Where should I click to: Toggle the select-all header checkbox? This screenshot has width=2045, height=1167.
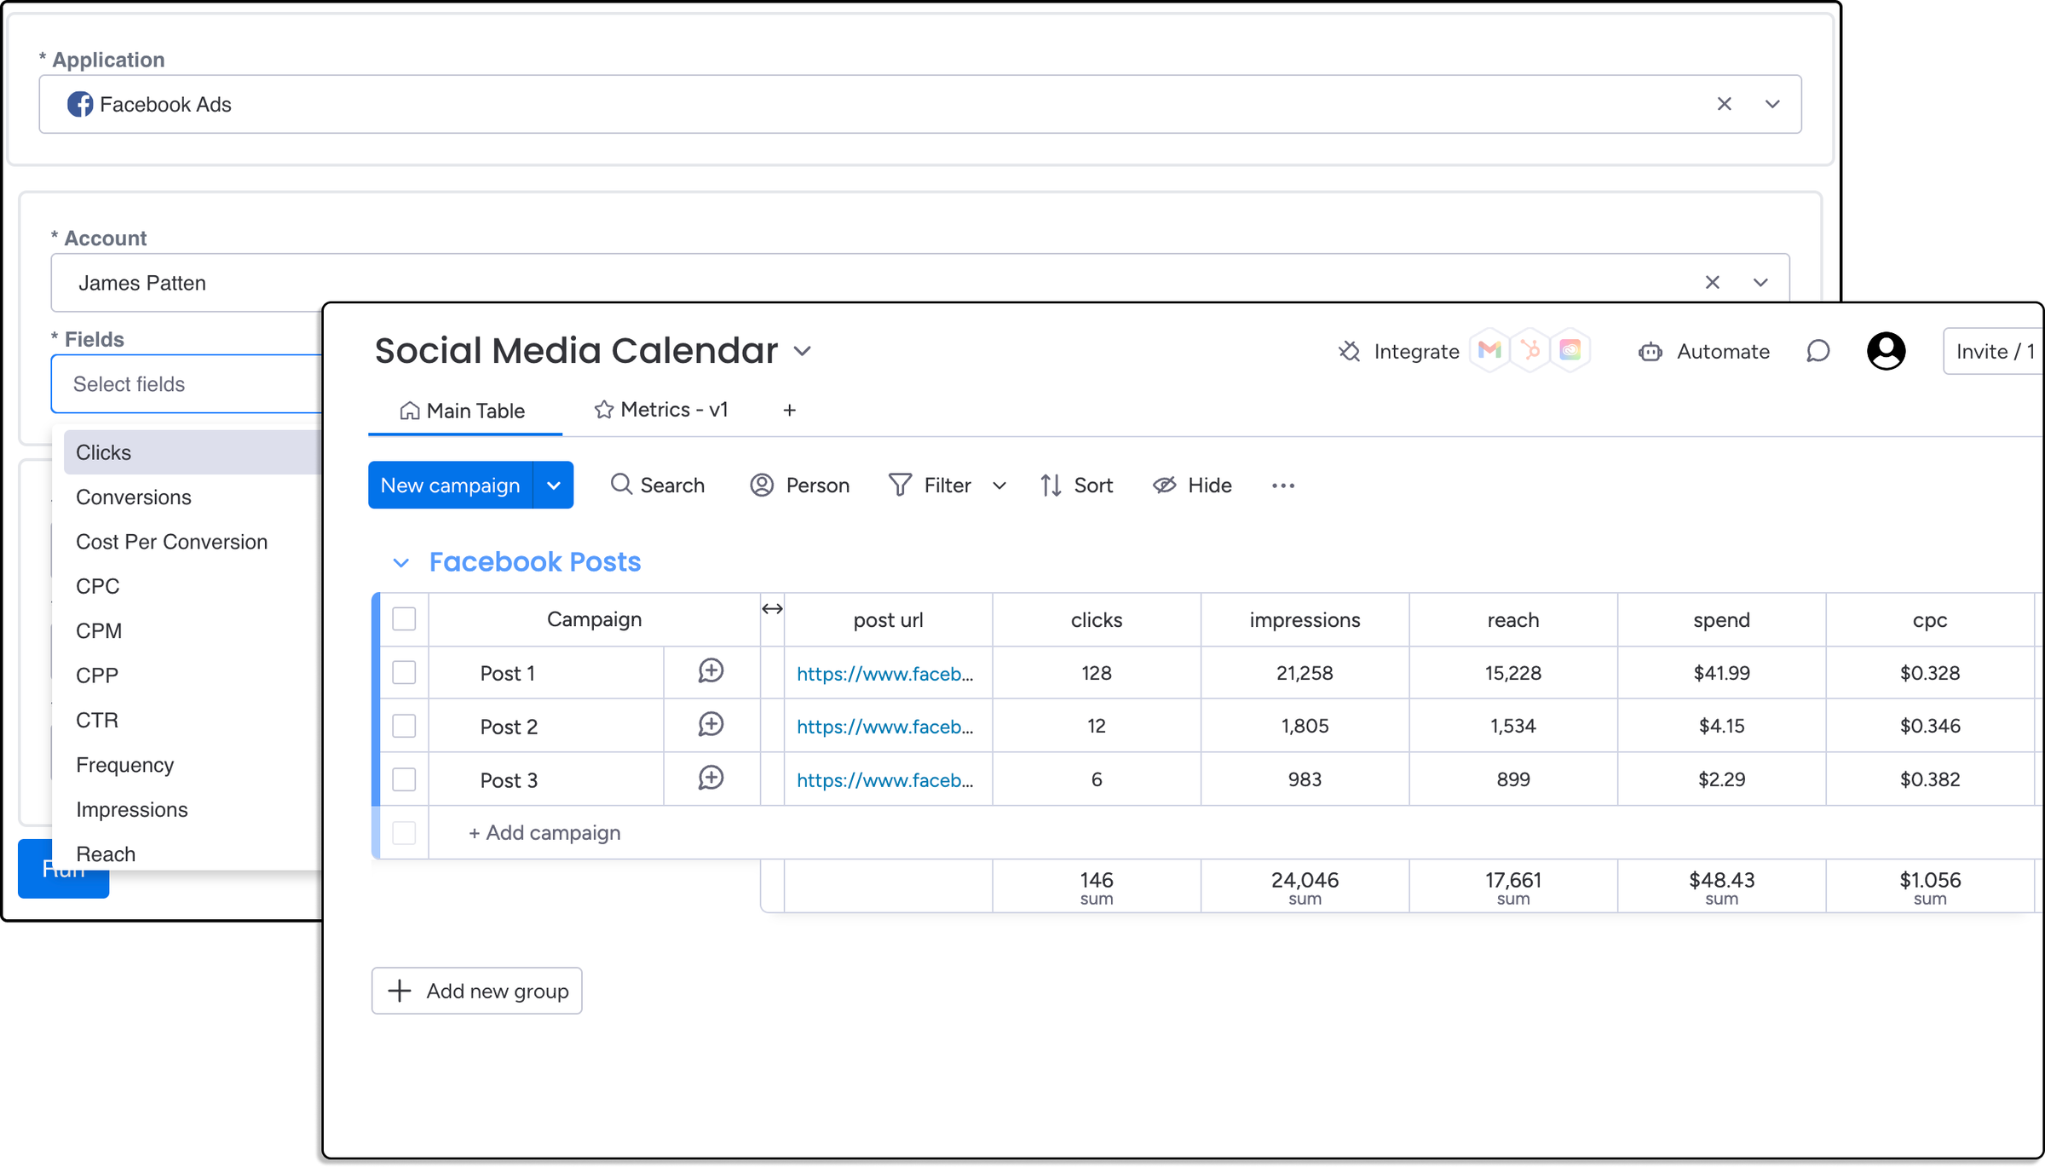(404, 618)
